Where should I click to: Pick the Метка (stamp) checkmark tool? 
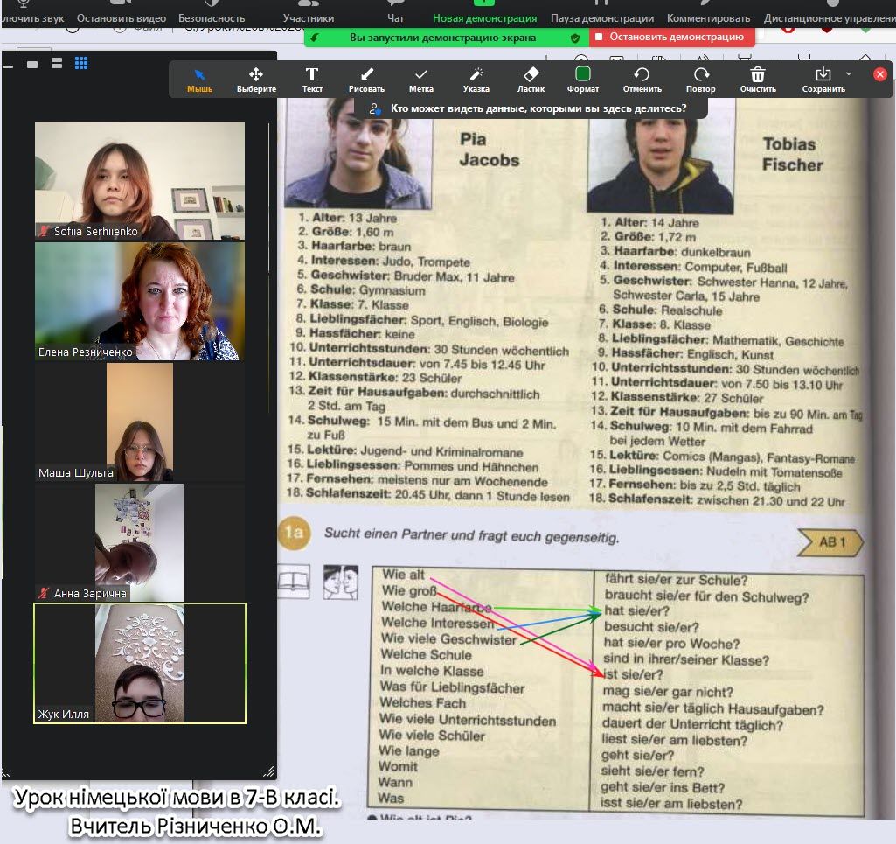point(420,80)
